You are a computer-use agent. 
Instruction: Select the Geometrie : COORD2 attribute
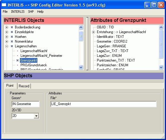tap(112, 41)
